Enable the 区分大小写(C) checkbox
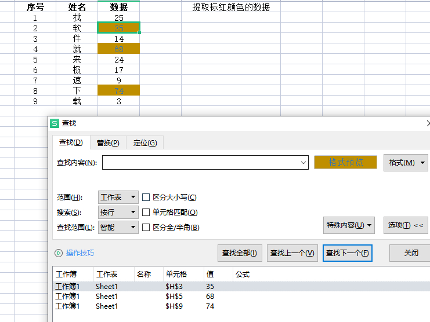This screenshot has width=430, height=322. [146, 197]
